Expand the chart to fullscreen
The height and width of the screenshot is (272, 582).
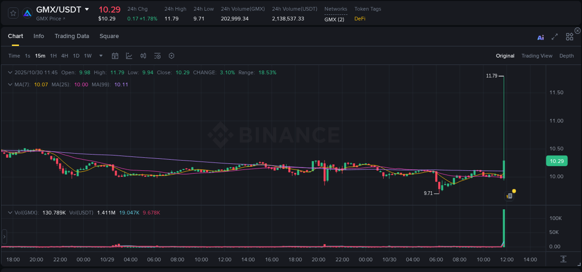tap(555, 36)
